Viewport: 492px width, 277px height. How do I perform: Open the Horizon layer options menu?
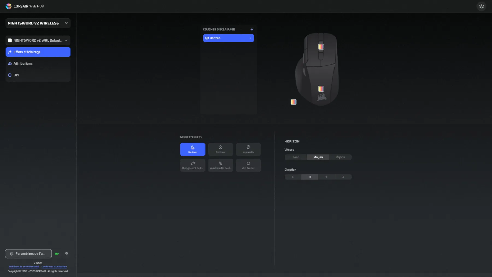pyautogui.click(x=250, y=38)
